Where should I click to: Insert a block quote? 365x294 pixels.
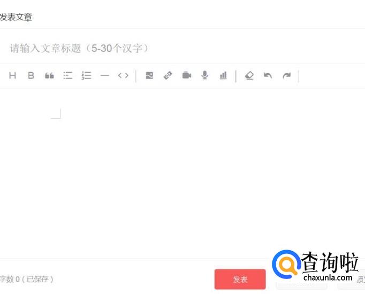49,75
